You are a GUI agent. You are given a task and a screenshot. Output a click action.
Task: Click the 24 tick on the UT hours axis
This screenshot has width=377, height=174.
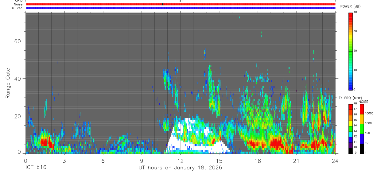335,161
